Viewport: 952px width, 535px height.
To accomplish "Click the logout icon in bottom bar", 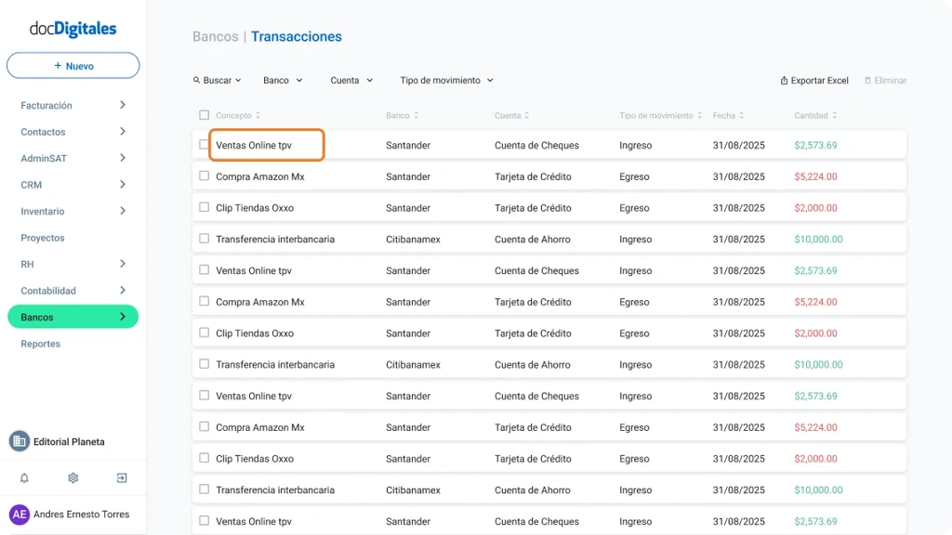I will click(x=121, y=477).
